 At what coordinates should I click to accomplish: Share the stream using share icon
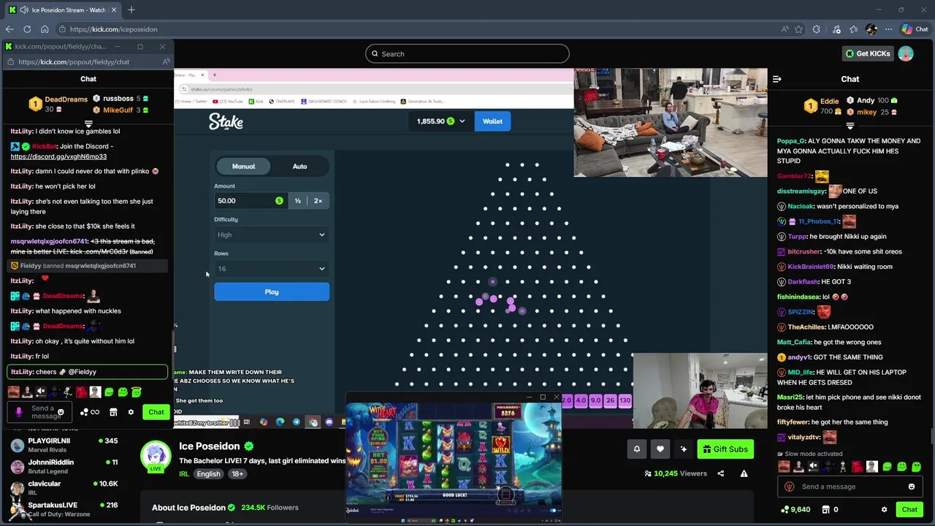(x=720, y=473)
